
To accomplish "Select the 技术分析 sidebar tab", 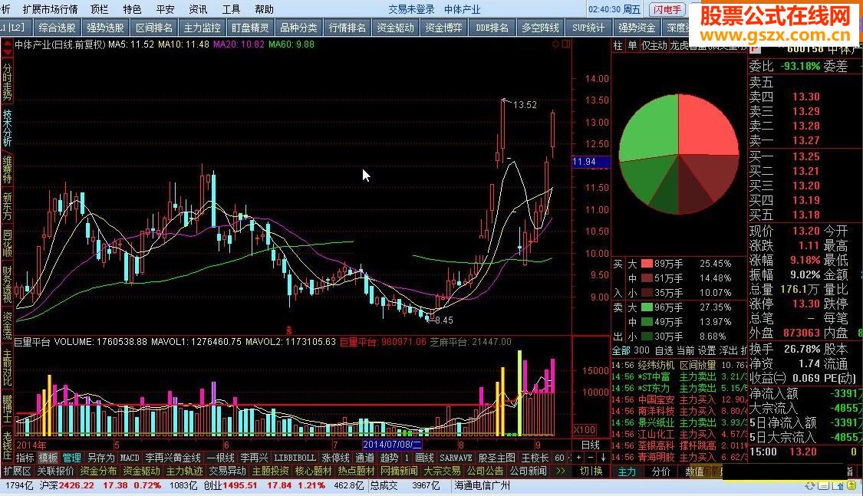I will [7, 127].
